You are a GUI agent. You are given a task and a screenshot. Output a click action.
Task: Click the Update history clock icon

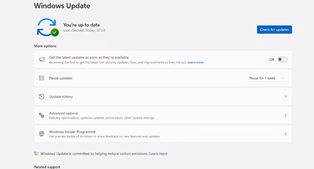[x=41, y=97]
